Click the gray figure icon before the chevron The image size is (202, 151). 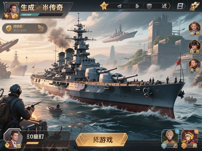coord(164,6)
